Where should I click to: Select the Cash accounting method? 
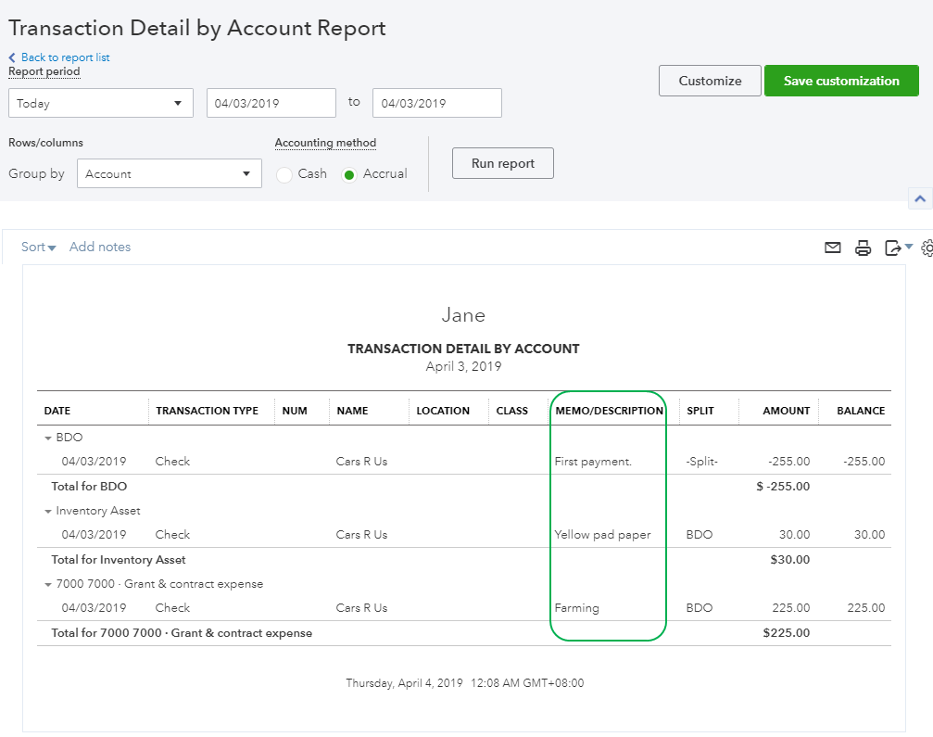(284, 174)
